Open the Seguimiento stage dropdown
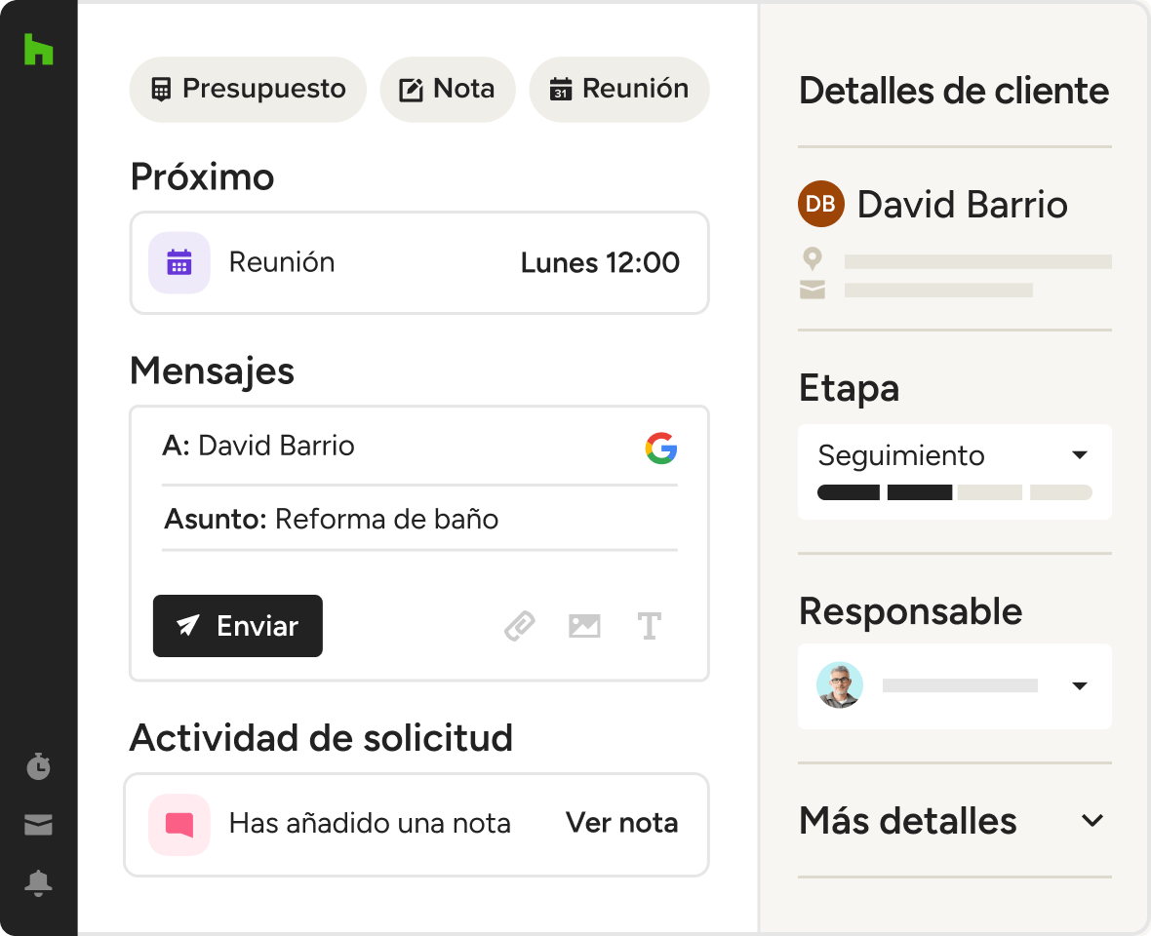Viewport: 1151px width, 936px height. coord(954,456)
